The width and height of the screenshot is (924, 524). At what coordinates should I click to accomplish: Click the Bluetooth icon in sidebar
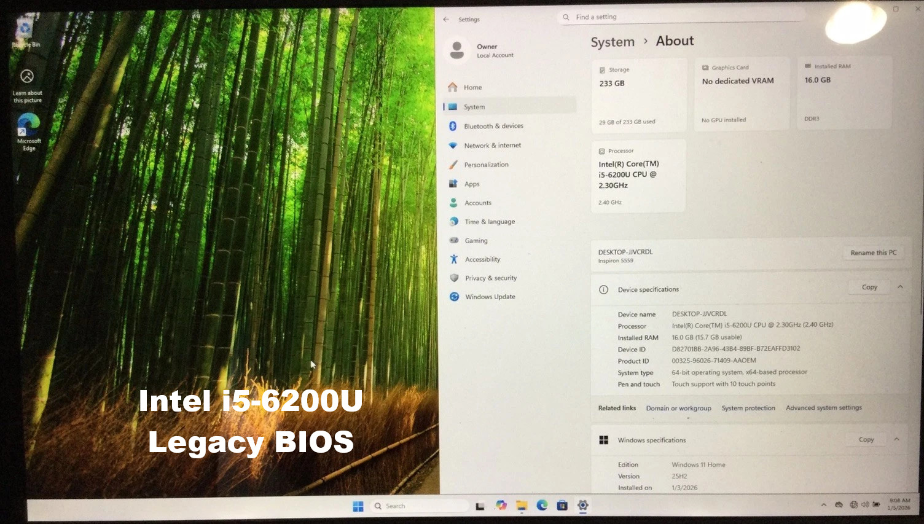tap(453, 126)
